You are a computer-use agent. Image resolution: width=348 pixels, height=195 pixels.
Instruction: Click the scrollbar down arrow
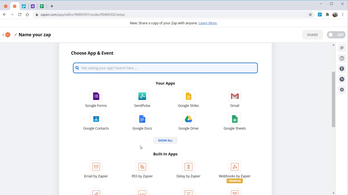(x=334, y=193)
